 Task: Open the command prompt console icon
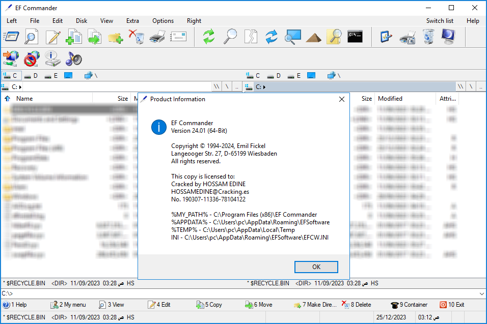pos(355,37)
